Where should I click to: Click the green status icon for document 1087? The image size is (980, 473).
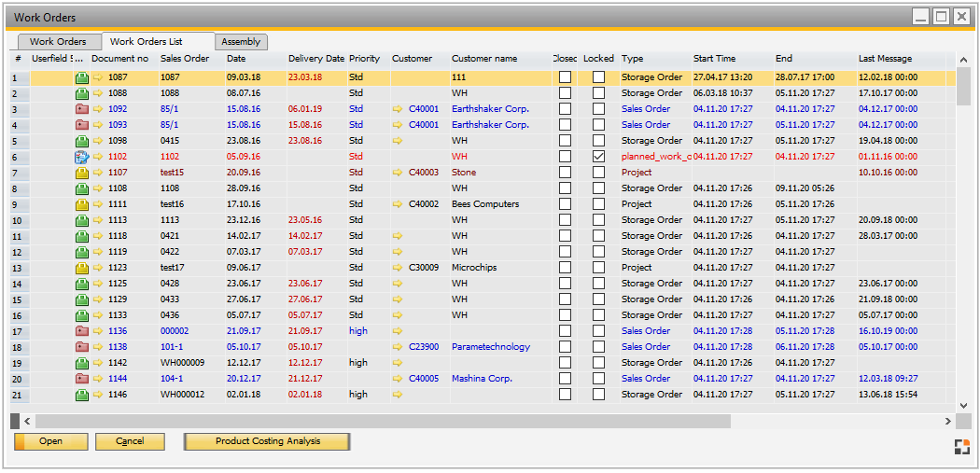(81, 77)
